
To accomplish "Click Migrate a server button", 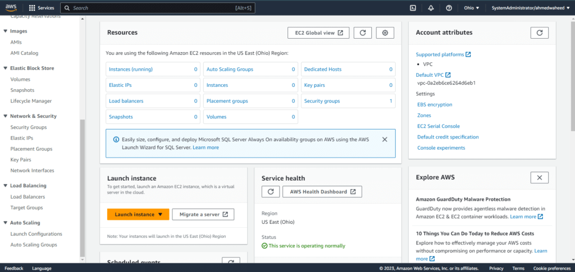I will [x=203, y=215].
